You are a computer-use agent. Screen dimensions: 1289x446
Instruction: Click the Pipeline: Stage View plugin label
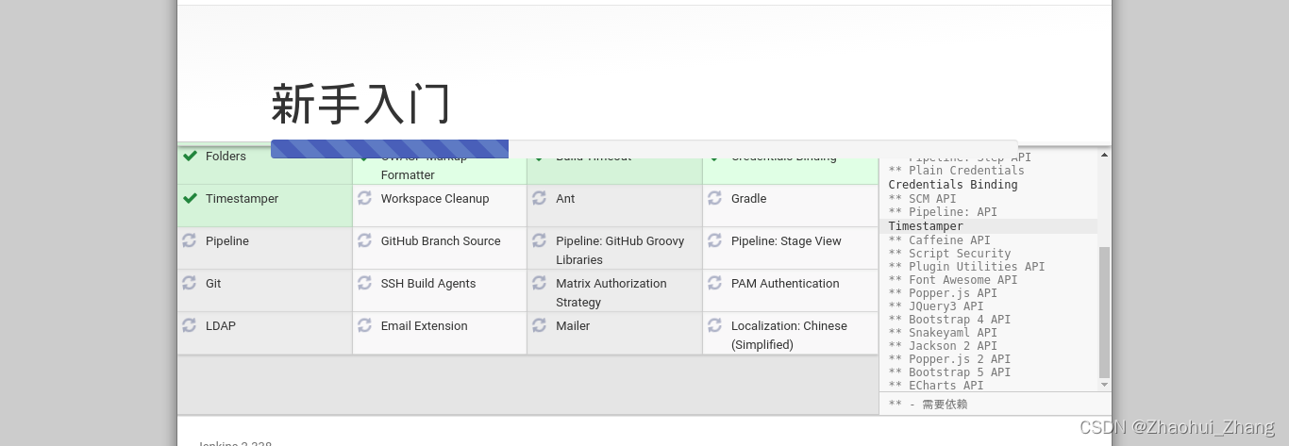tap(785, 241)
